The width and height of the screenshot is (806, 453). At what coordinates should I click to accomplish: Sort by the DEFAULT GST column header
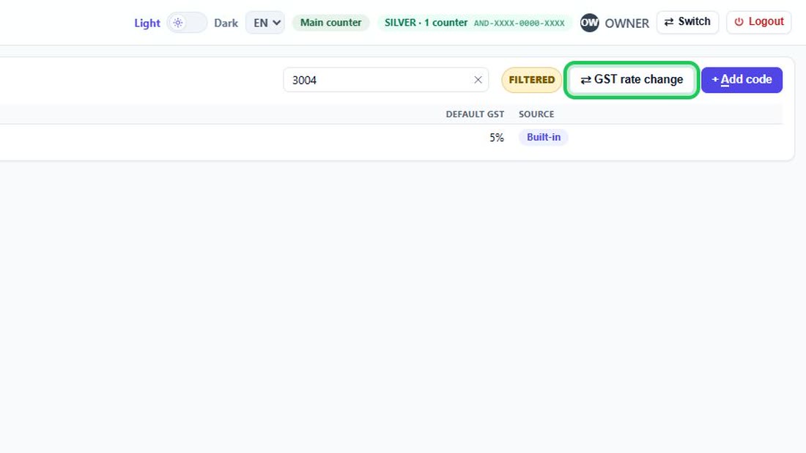click(x=475, y=114)
